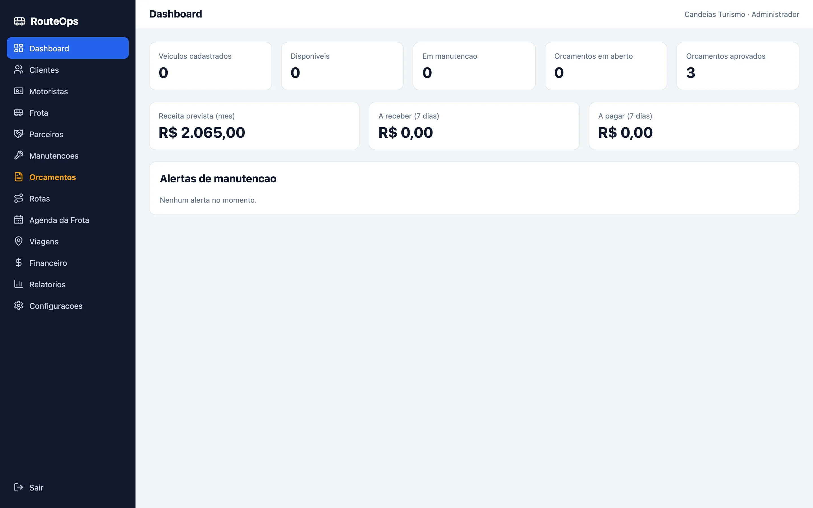This screenshot has height=508, width=813.
Task: Click the Alertas de manutencao heading
Action: (x=218, y=178)
